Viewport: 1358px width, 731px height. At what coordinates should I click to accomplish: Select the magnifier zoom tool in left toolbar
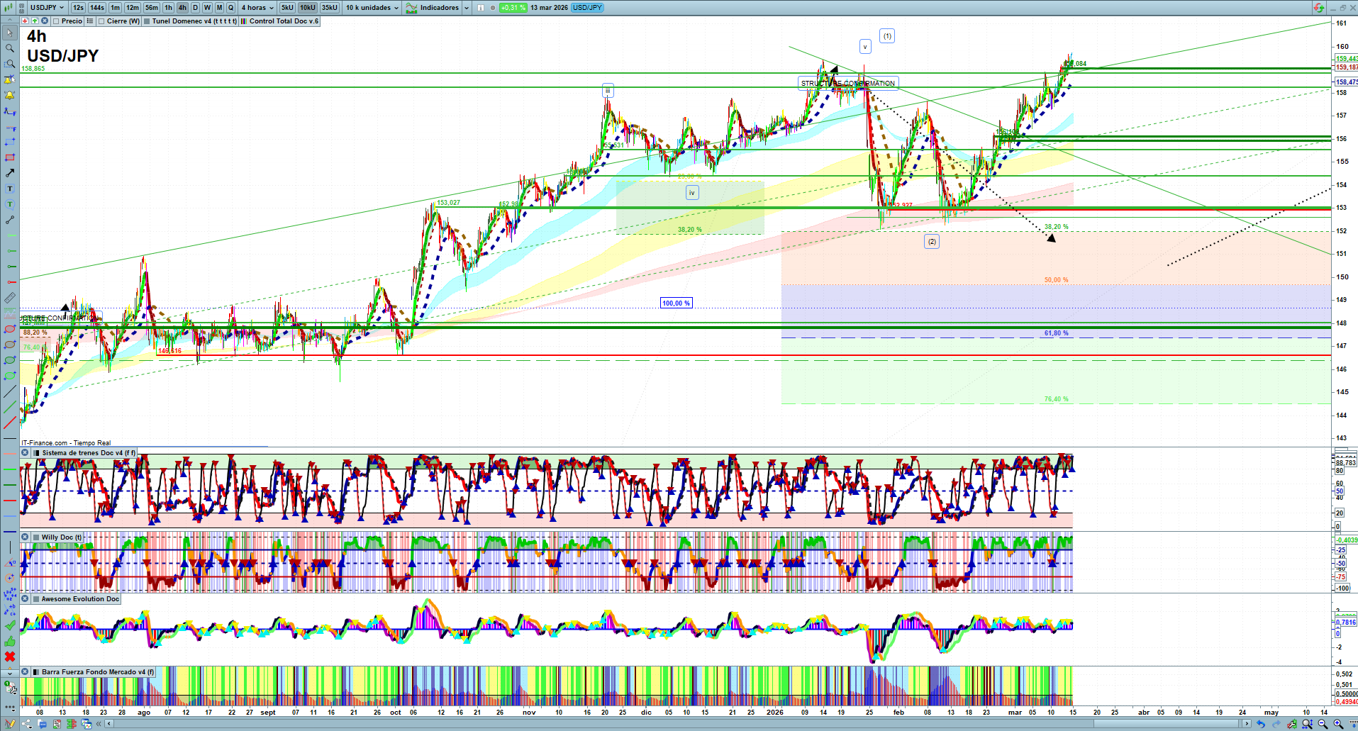click(x=10, y=48)
